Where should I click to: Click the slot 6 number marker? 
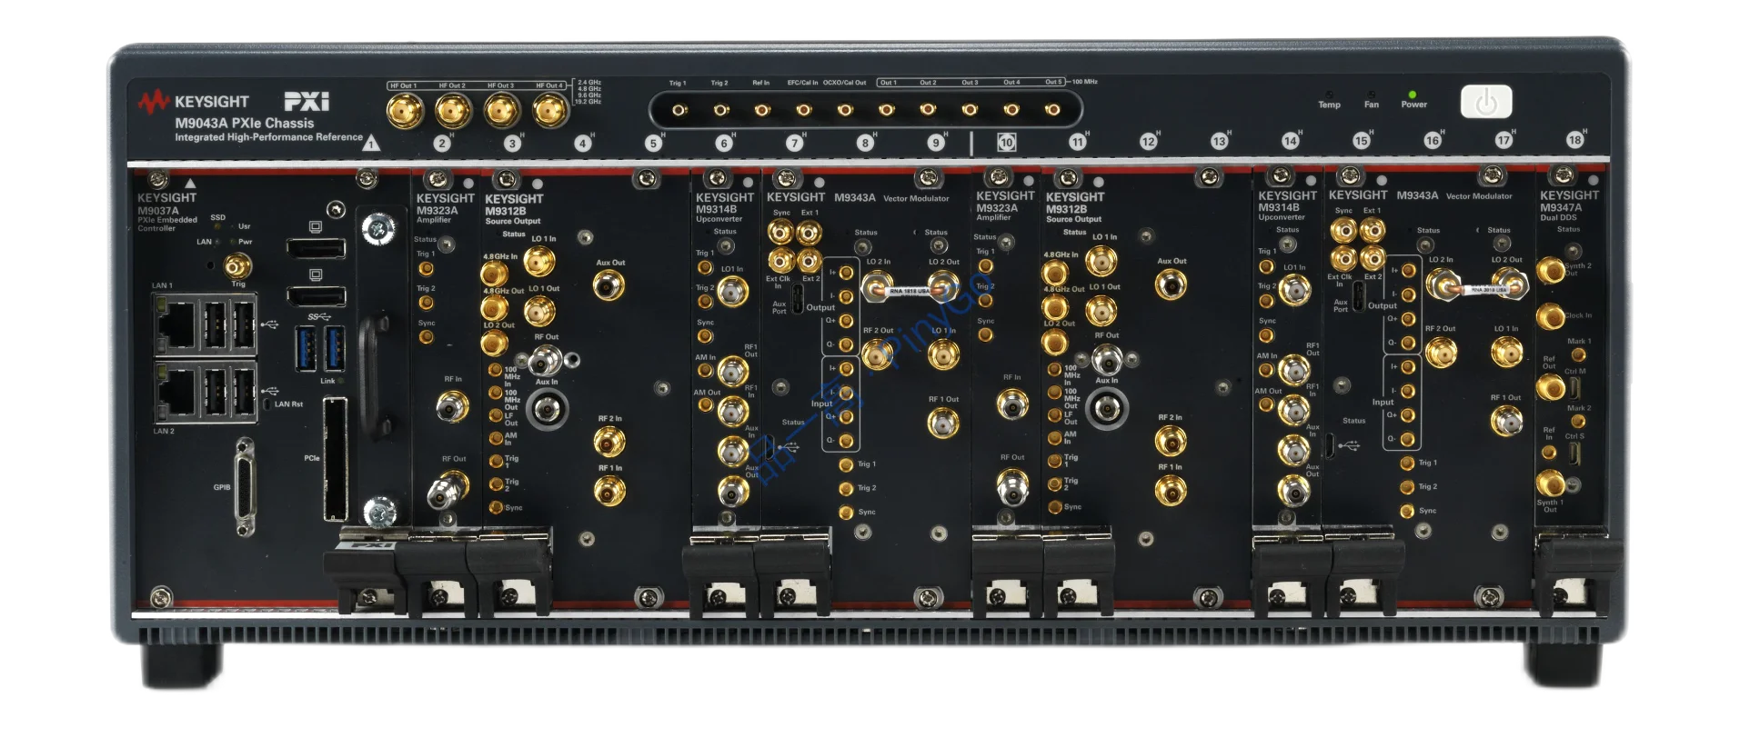tap(724, 143)
